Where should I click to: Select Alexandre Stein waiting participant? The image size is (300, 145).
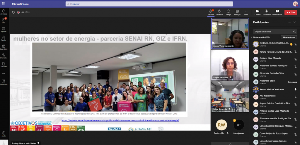(275, 82)
